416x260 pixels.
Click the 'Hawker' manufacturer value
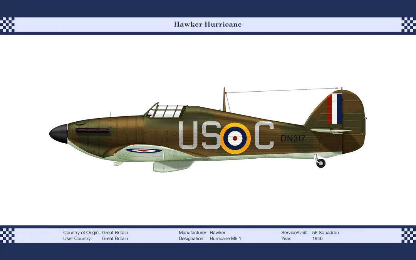coord(218,233)
